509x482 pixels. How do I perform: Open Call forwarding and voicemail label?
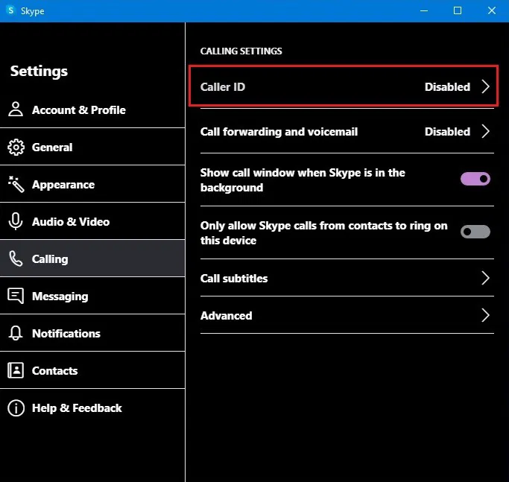tap(279, 132)
